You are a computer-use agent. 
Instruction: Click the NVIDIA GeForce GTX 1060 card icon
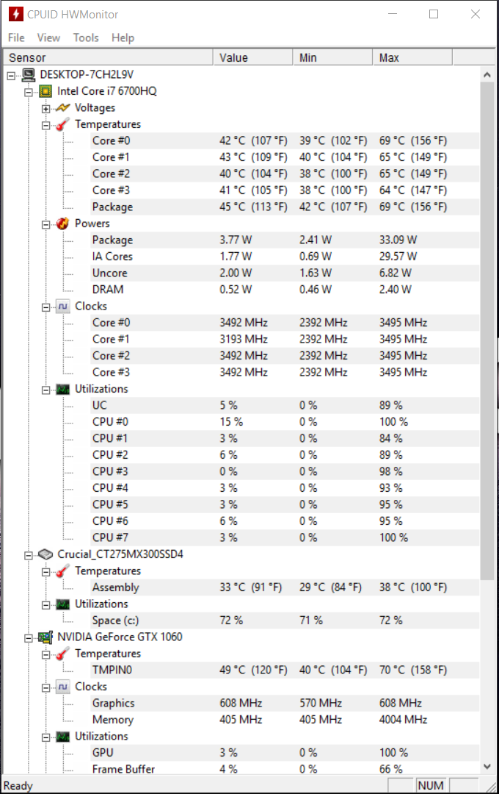(x=45, y=637)
